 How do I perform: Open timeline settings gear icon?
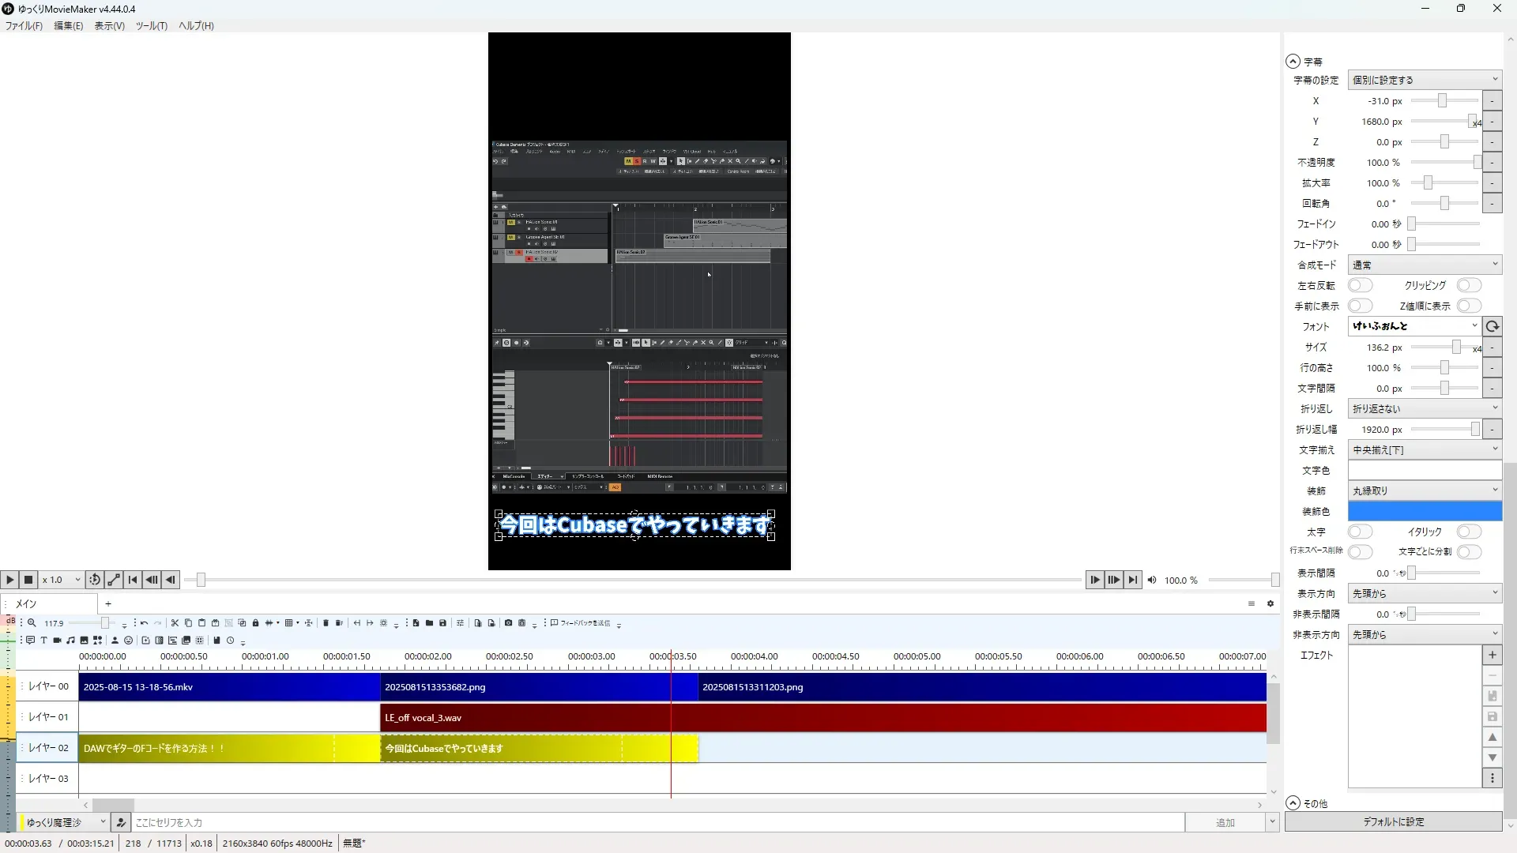[x=1270, y=604]
